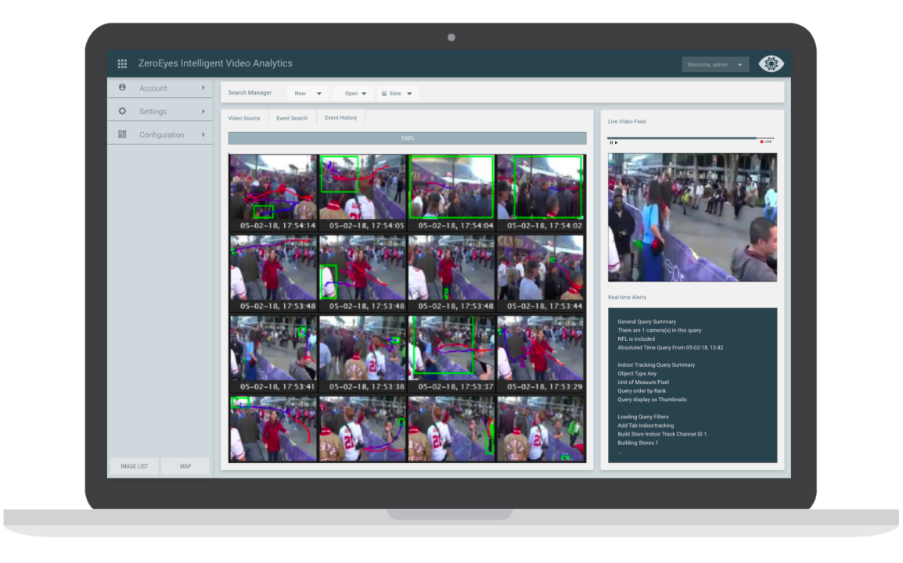This screenshot has width=903, height=563.
Task: Open thumbnail timestamped 05-02-18, 17:53:38
Action: (362, 354)
